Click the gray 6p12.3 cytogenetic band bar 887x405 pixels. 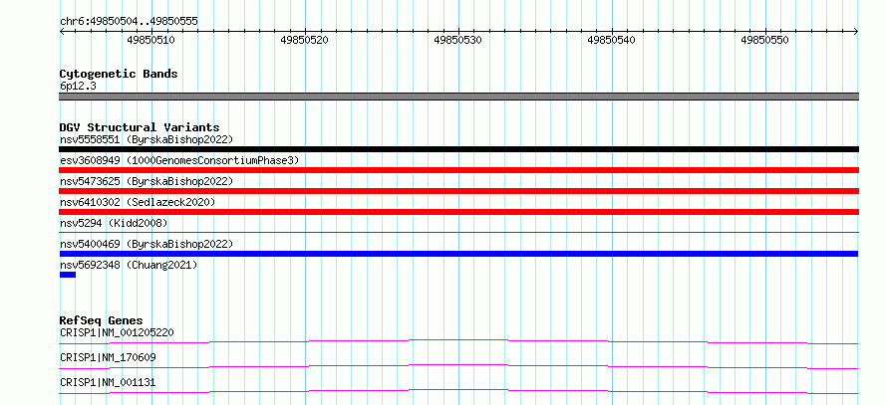458,97
